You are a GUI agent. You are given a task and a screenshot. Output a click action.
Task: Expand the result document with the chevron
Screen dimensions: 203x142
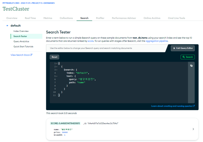(193, 129)
